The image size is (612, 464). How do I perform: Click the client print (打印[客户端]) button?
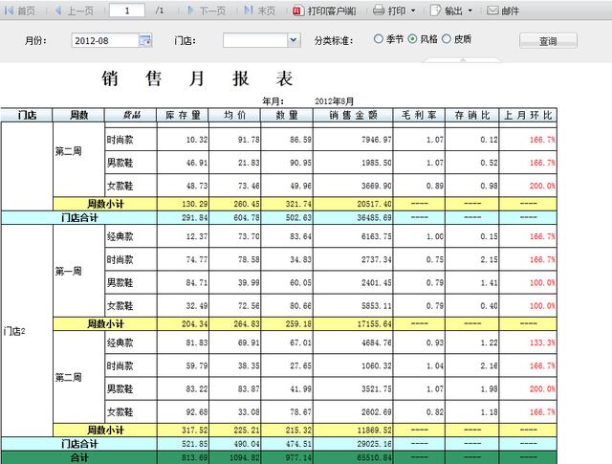pos(324,11)
